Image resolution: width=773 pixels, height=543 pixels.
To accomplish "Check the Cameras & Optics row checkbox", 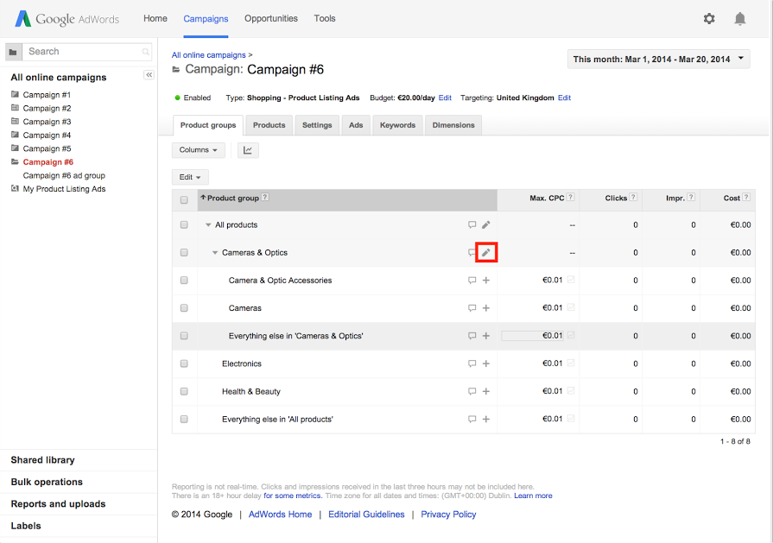I will point(184,252).
